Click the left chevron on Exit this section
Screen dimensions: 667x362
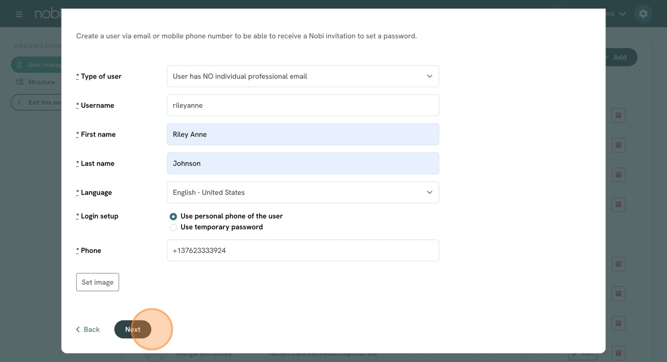click(20, 102)
